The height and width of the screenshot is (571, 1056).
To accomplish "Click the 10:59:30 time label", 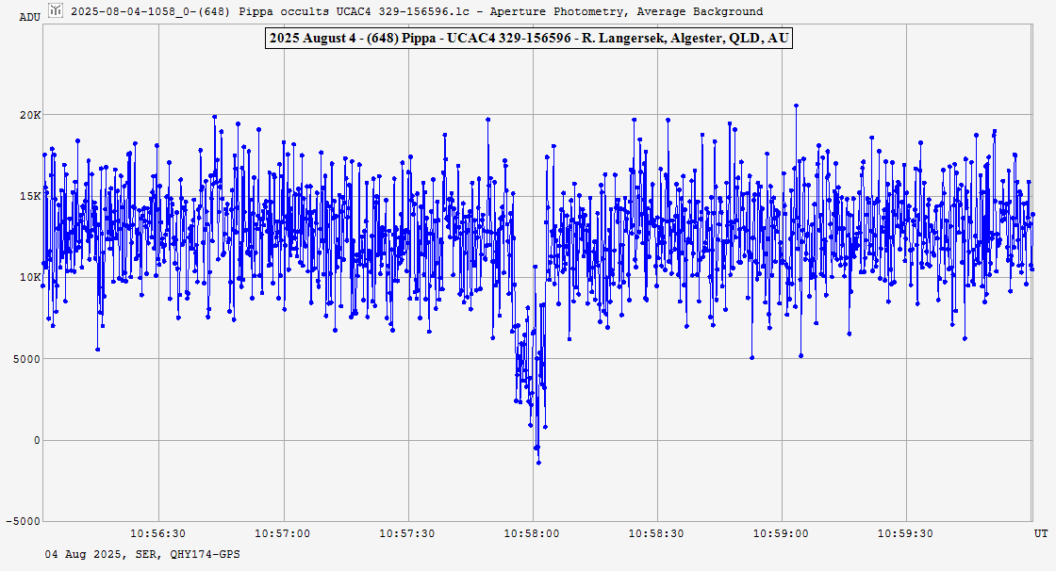I will click(906, 533).
